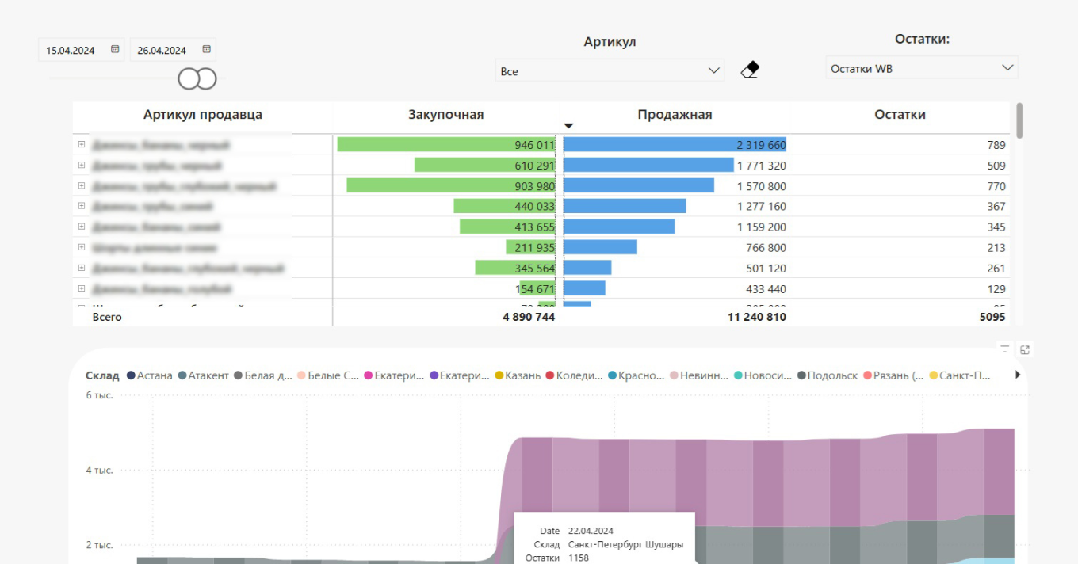This screenshot has height=564, width=1078.
Task: Click the eraser icon to clear selections
Action: [x=750, y=70]
